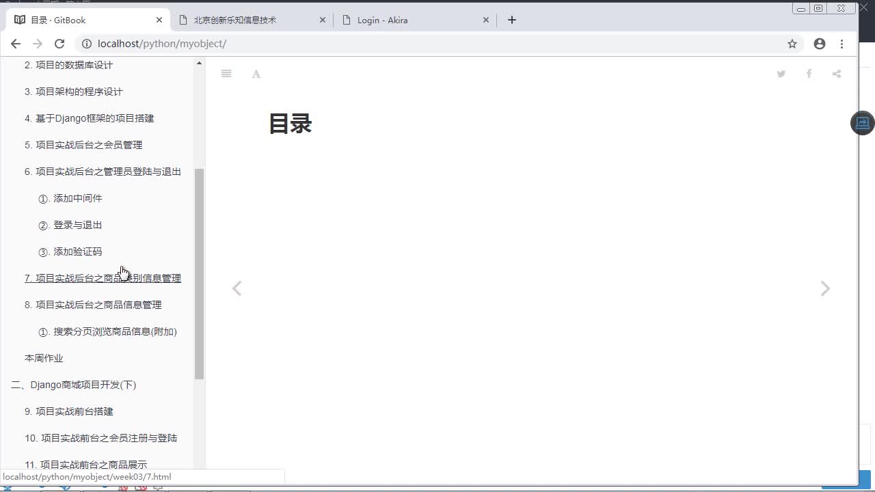This screenshot has width=875, height=492.
Task: Close the 北京创新乐知信息技术 tab
Action: click(x=323, y=20)
